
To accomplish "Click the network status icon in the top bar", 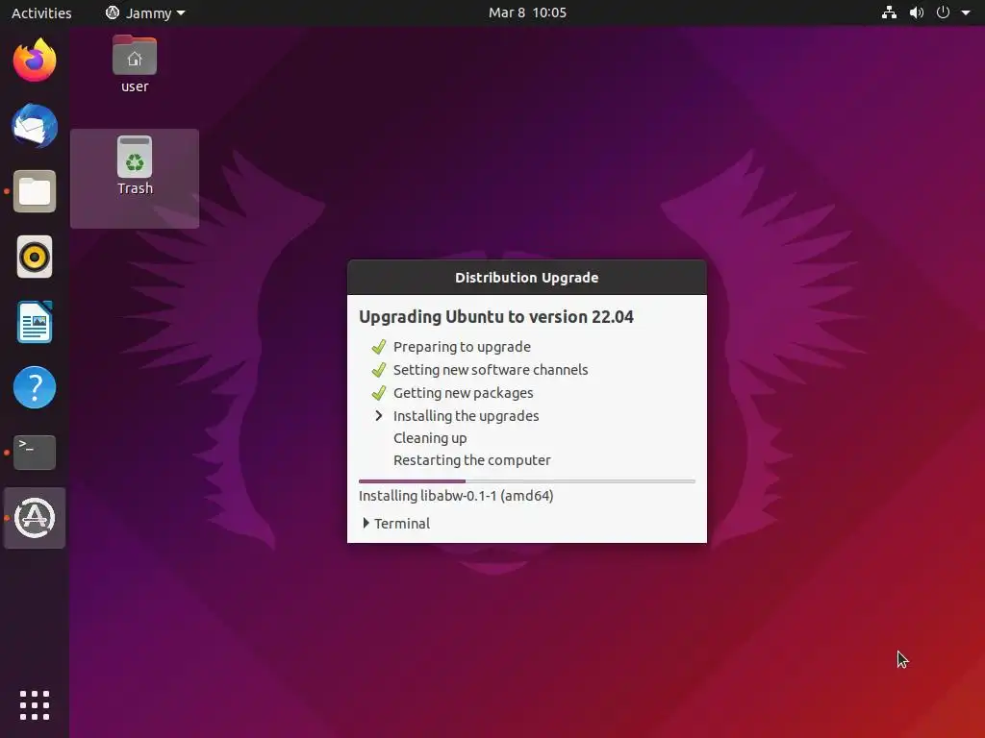I will (x=889, y=12).
